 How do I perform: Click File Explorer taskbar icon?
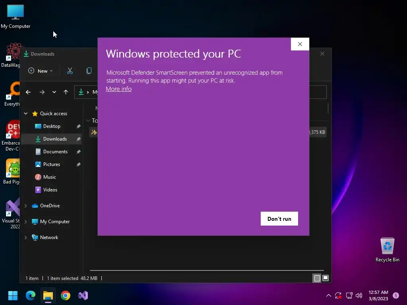point(48,295)
